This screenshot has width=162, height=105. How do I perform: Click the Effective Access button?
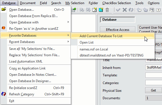click(x=118, y=30)
